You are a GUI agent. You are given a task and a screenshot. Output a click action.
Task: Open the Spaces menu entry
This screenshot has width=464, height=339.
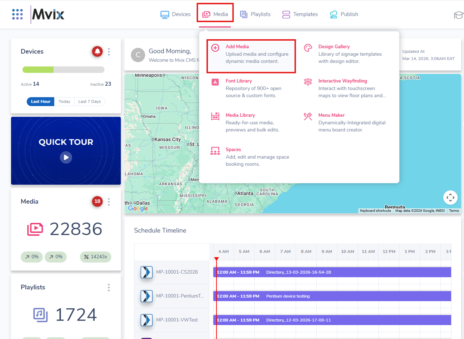(251, 157)
